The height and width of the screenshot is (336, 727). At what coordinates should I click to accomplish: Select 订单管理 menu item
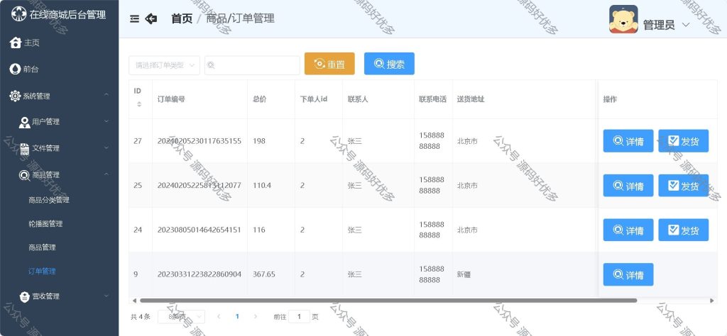[42, 271]
